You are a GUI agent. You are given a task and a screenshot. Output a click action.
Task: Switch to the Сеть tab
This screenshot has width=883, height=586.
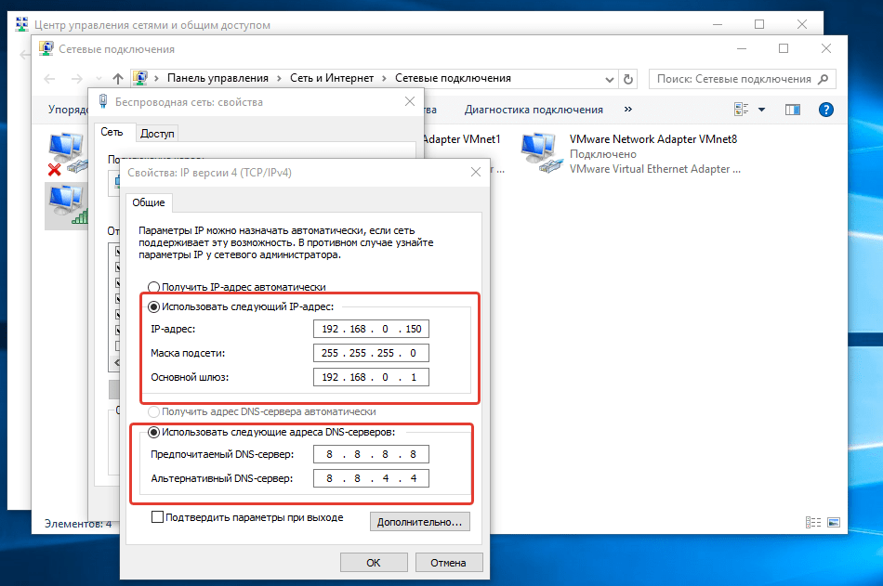click(x=112, y=132)
